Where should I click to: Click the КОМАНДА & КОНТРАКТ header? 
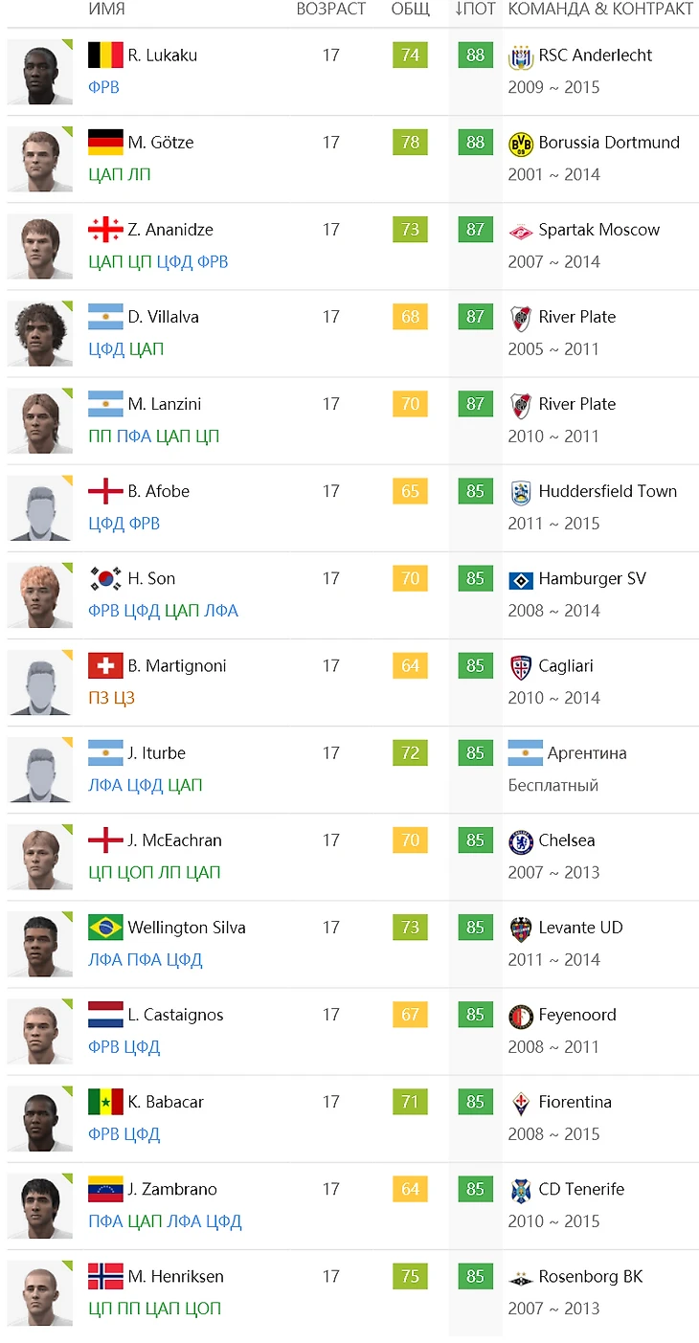[600, 10]
